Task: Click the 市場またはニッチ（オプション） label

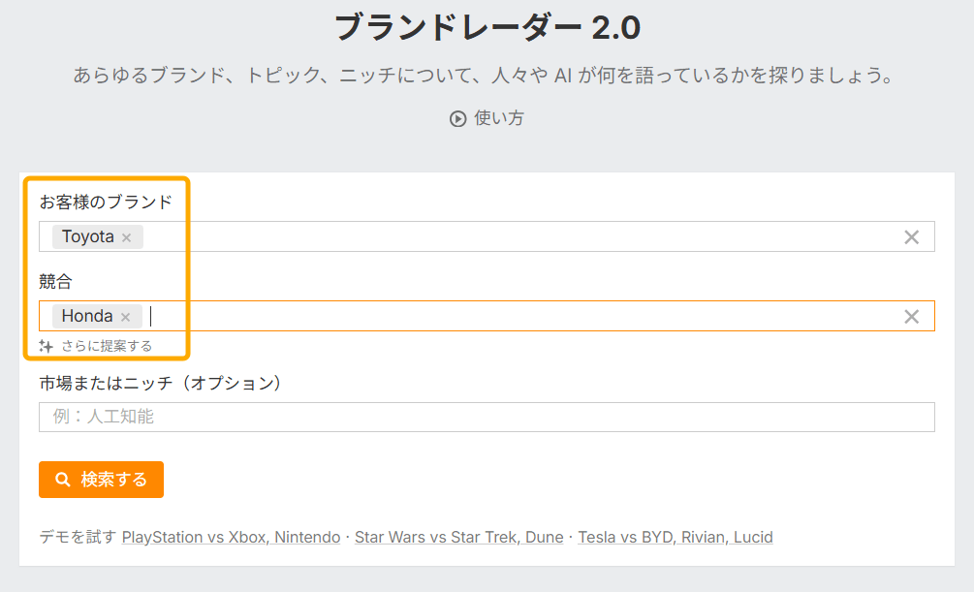Action: tap(160, 384)
